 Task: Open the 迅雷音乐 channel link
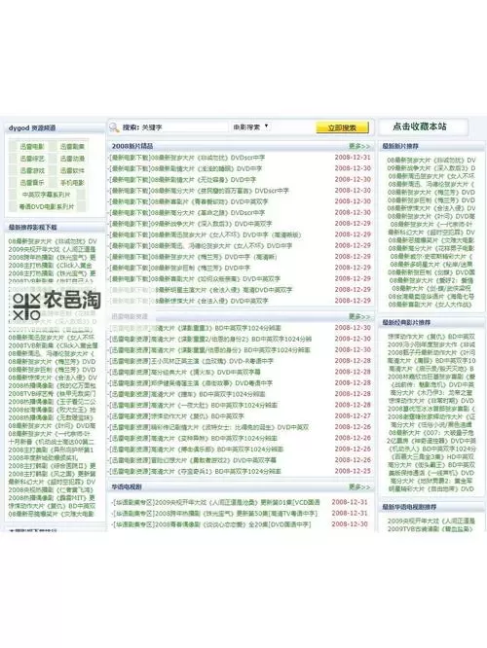pos(32,183)
